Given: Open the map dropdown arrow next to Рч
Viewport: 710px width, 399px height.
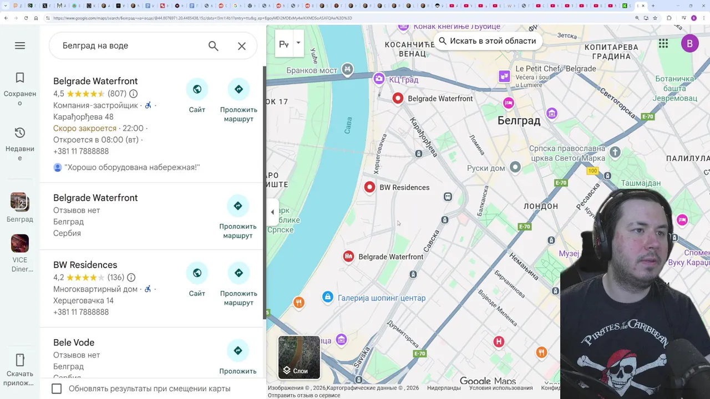Looking at the screenshot, I should point(298,43).
